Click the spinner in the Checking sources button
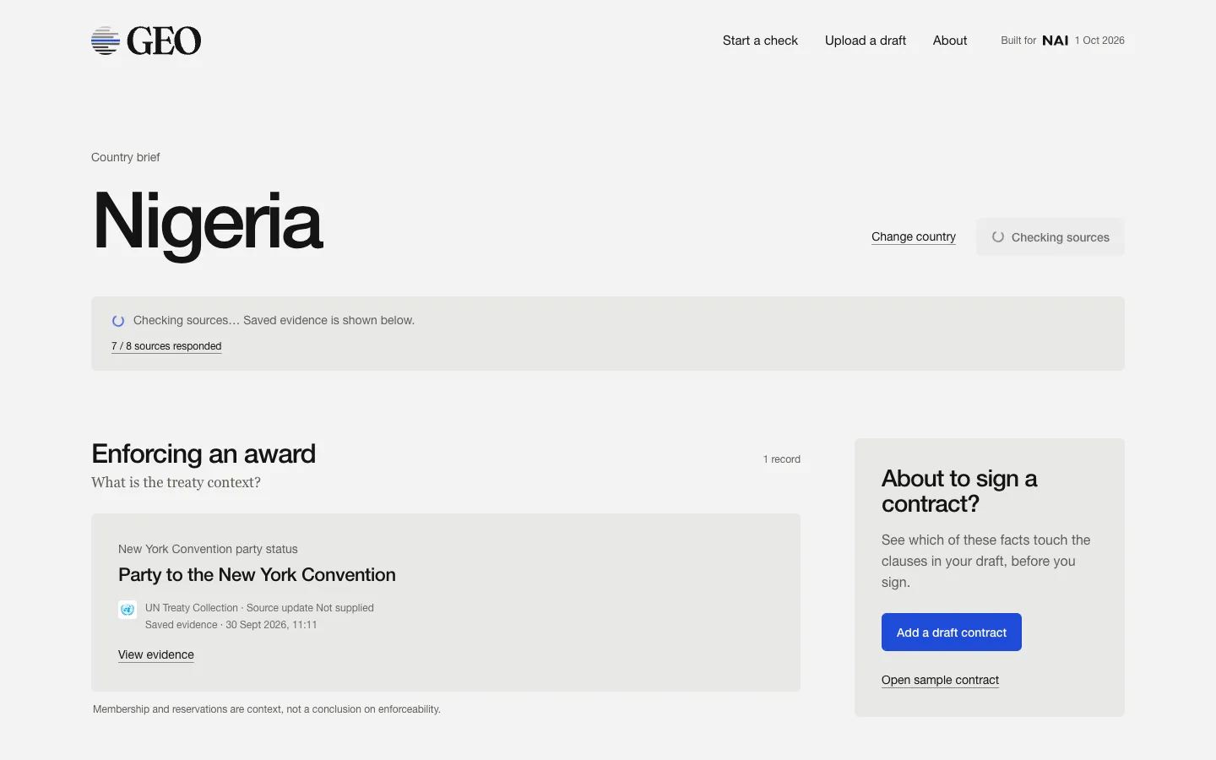This screenshot has height=760, width=1216. [x=998, y=237]
